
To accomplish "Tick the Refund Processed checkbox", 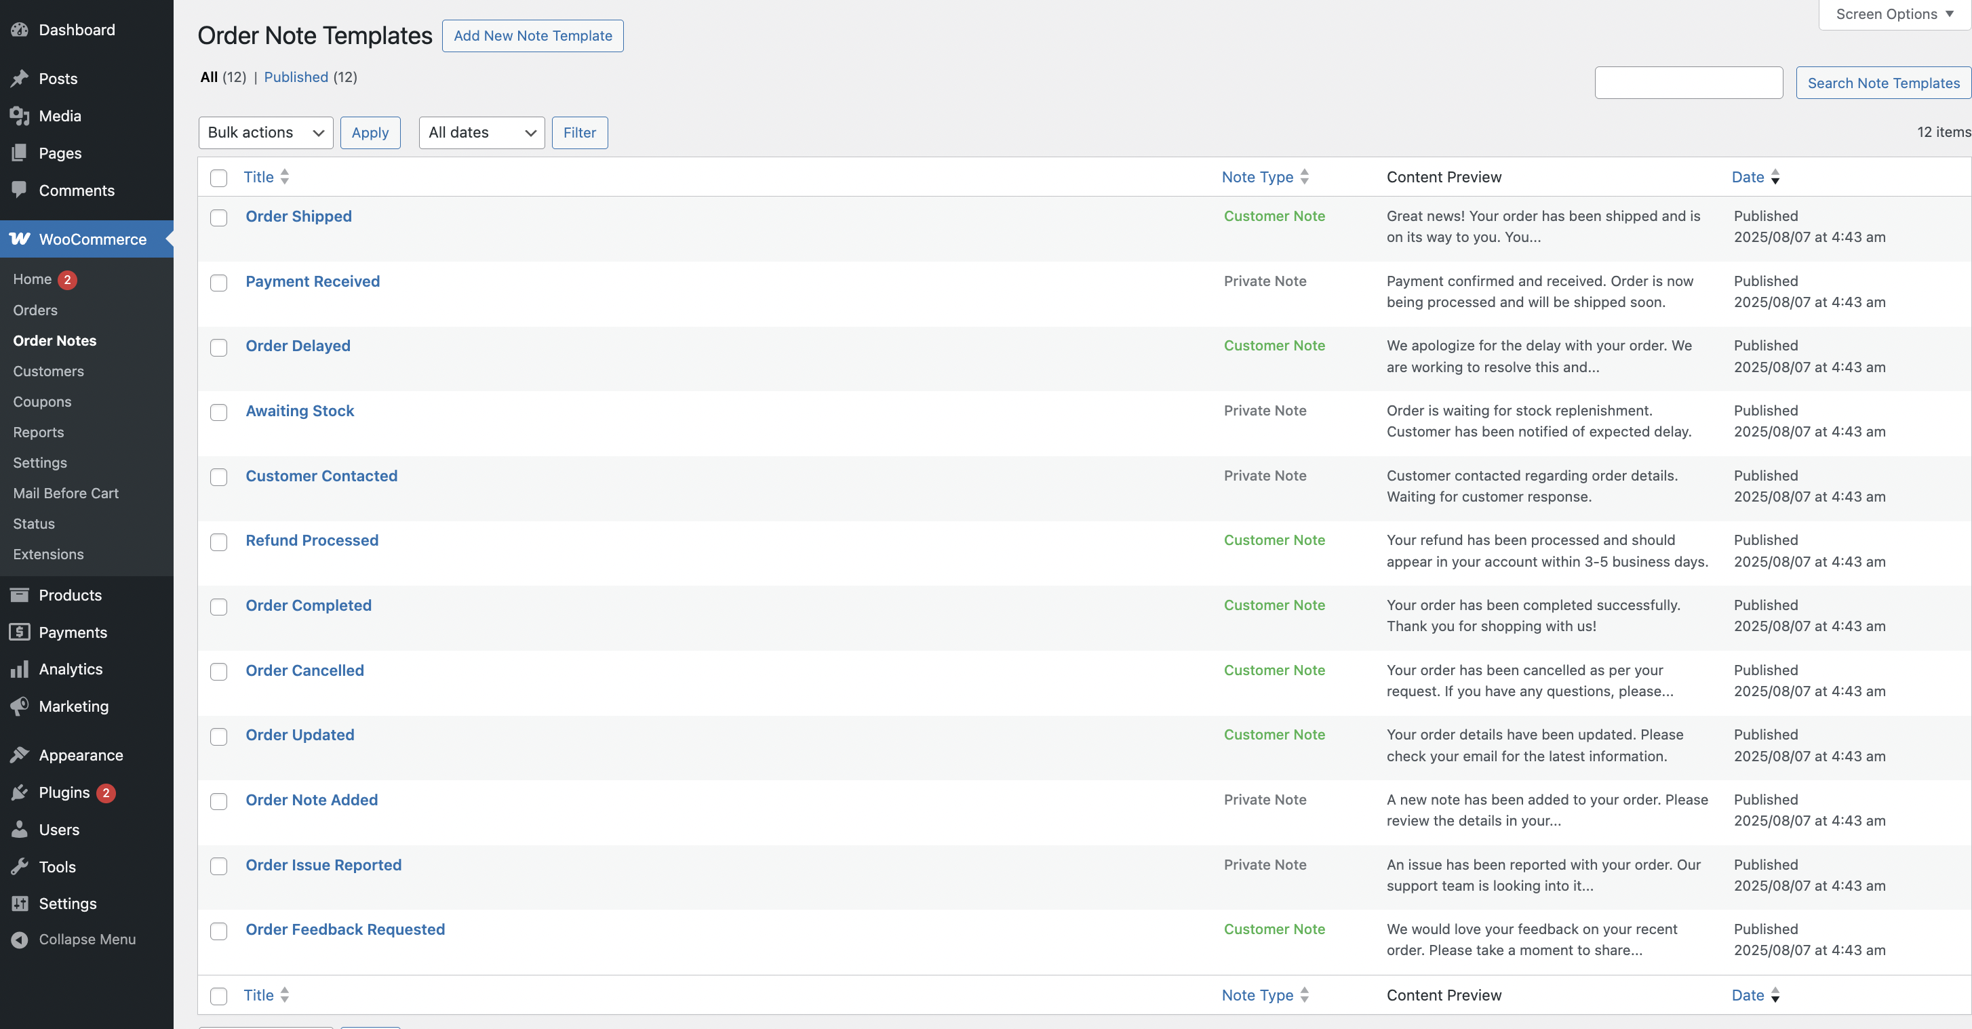I will point(219,542).
